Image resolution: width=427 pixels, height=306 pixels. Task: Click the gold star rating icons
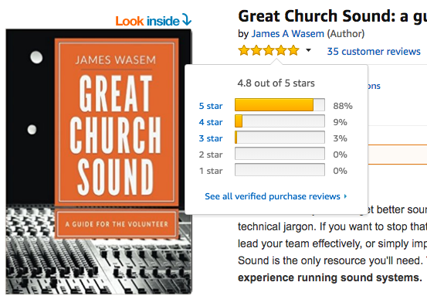[x=269, y=51]
